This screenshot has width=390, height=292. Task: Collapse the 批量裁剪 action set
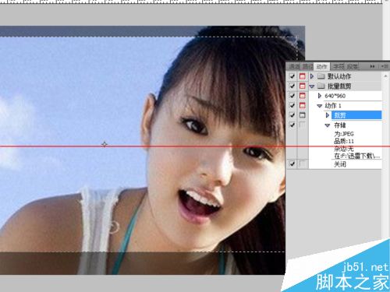tap(312, 86)
